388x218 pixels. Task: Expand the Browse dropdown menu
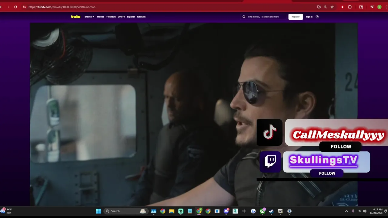(x=89, y=17)
